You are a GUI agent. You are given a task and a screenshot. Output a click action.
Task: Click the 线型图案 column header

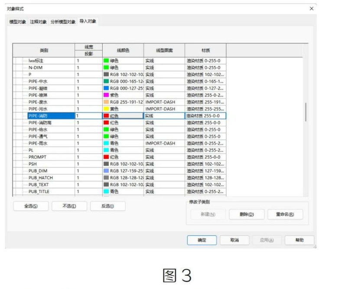164,50
